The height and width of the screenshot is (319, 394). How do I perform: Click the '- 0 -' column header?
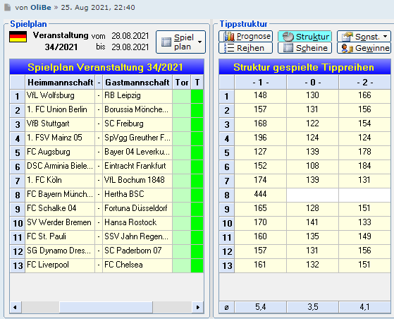(x=312, y=82)
